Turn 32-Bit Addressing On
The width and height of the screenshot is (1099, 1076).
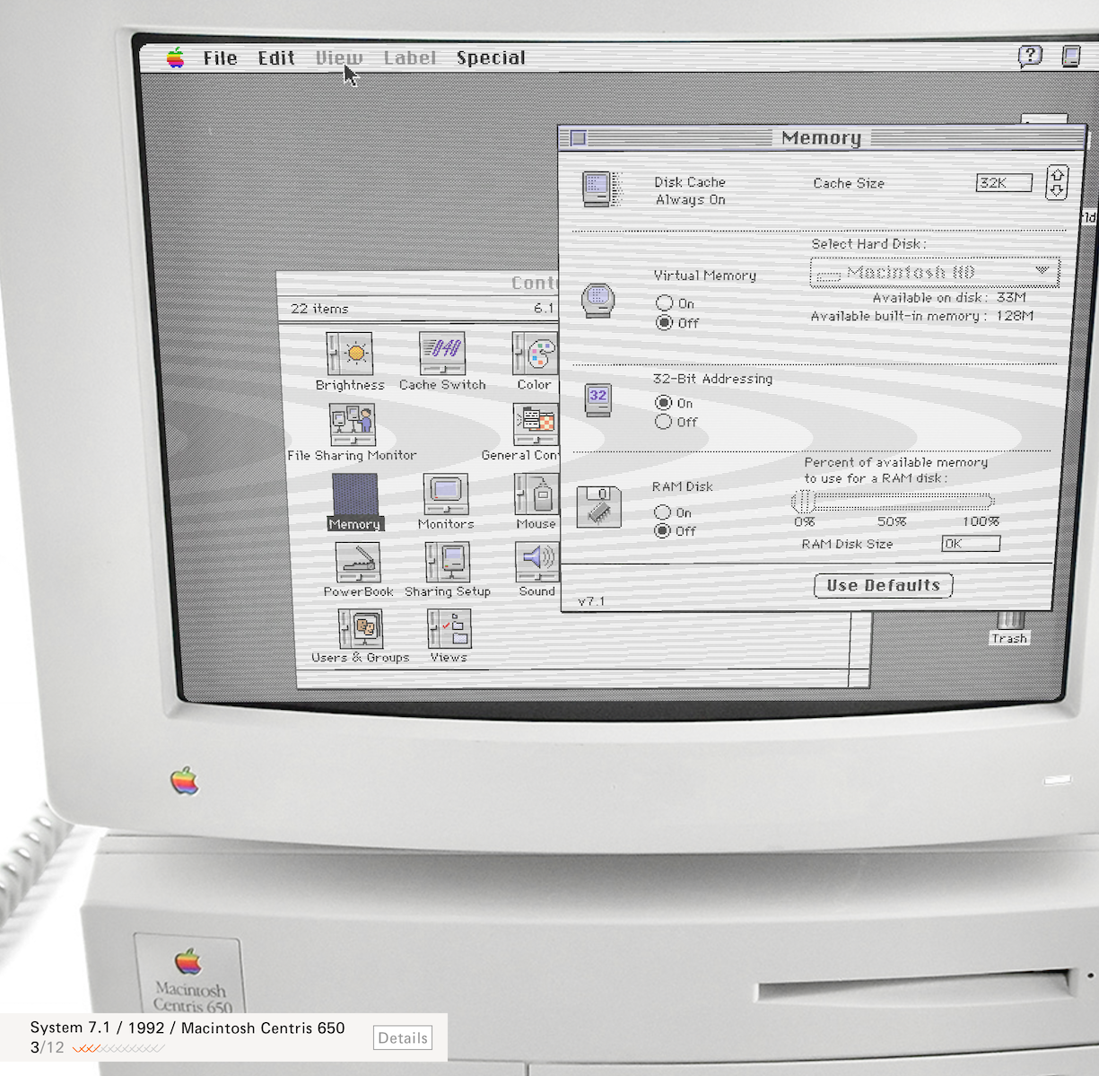tap(663, 403)
